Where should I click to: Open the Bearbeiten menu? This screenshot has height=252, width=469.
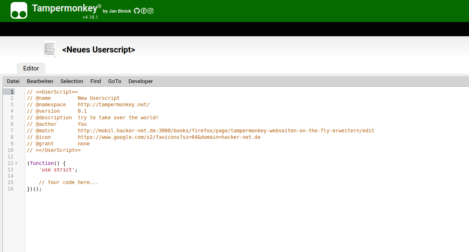tap(40, 81)
